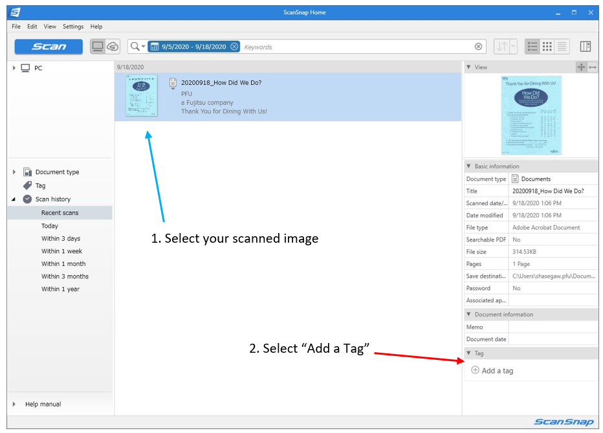Click the Associated application value field
The height and width of the screenshot is (433, 603).
pos(553,300)
